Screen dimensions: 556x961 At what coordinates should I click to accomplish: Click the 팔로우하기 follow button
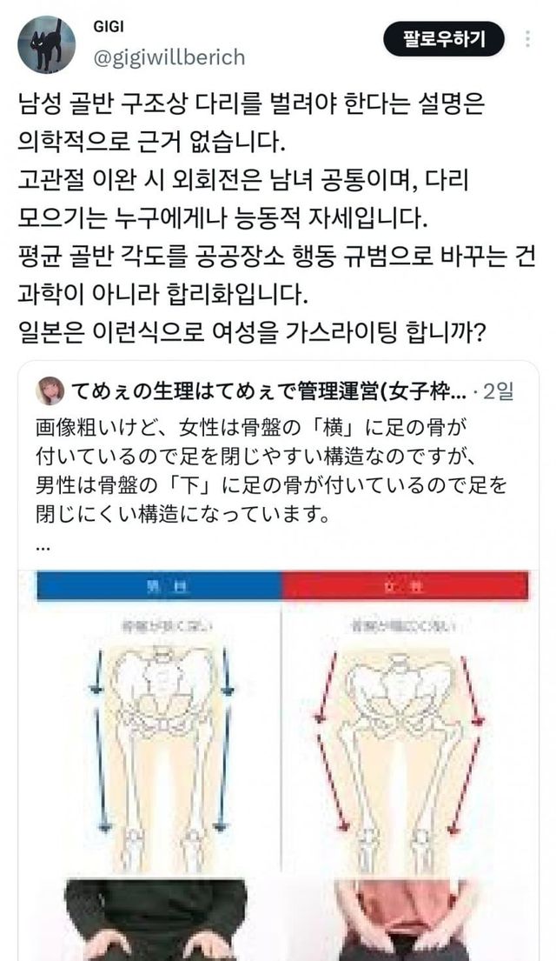[444, 39]
